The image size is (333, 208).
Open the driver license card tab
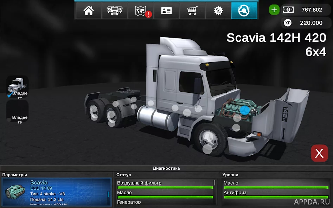point(166,11)
